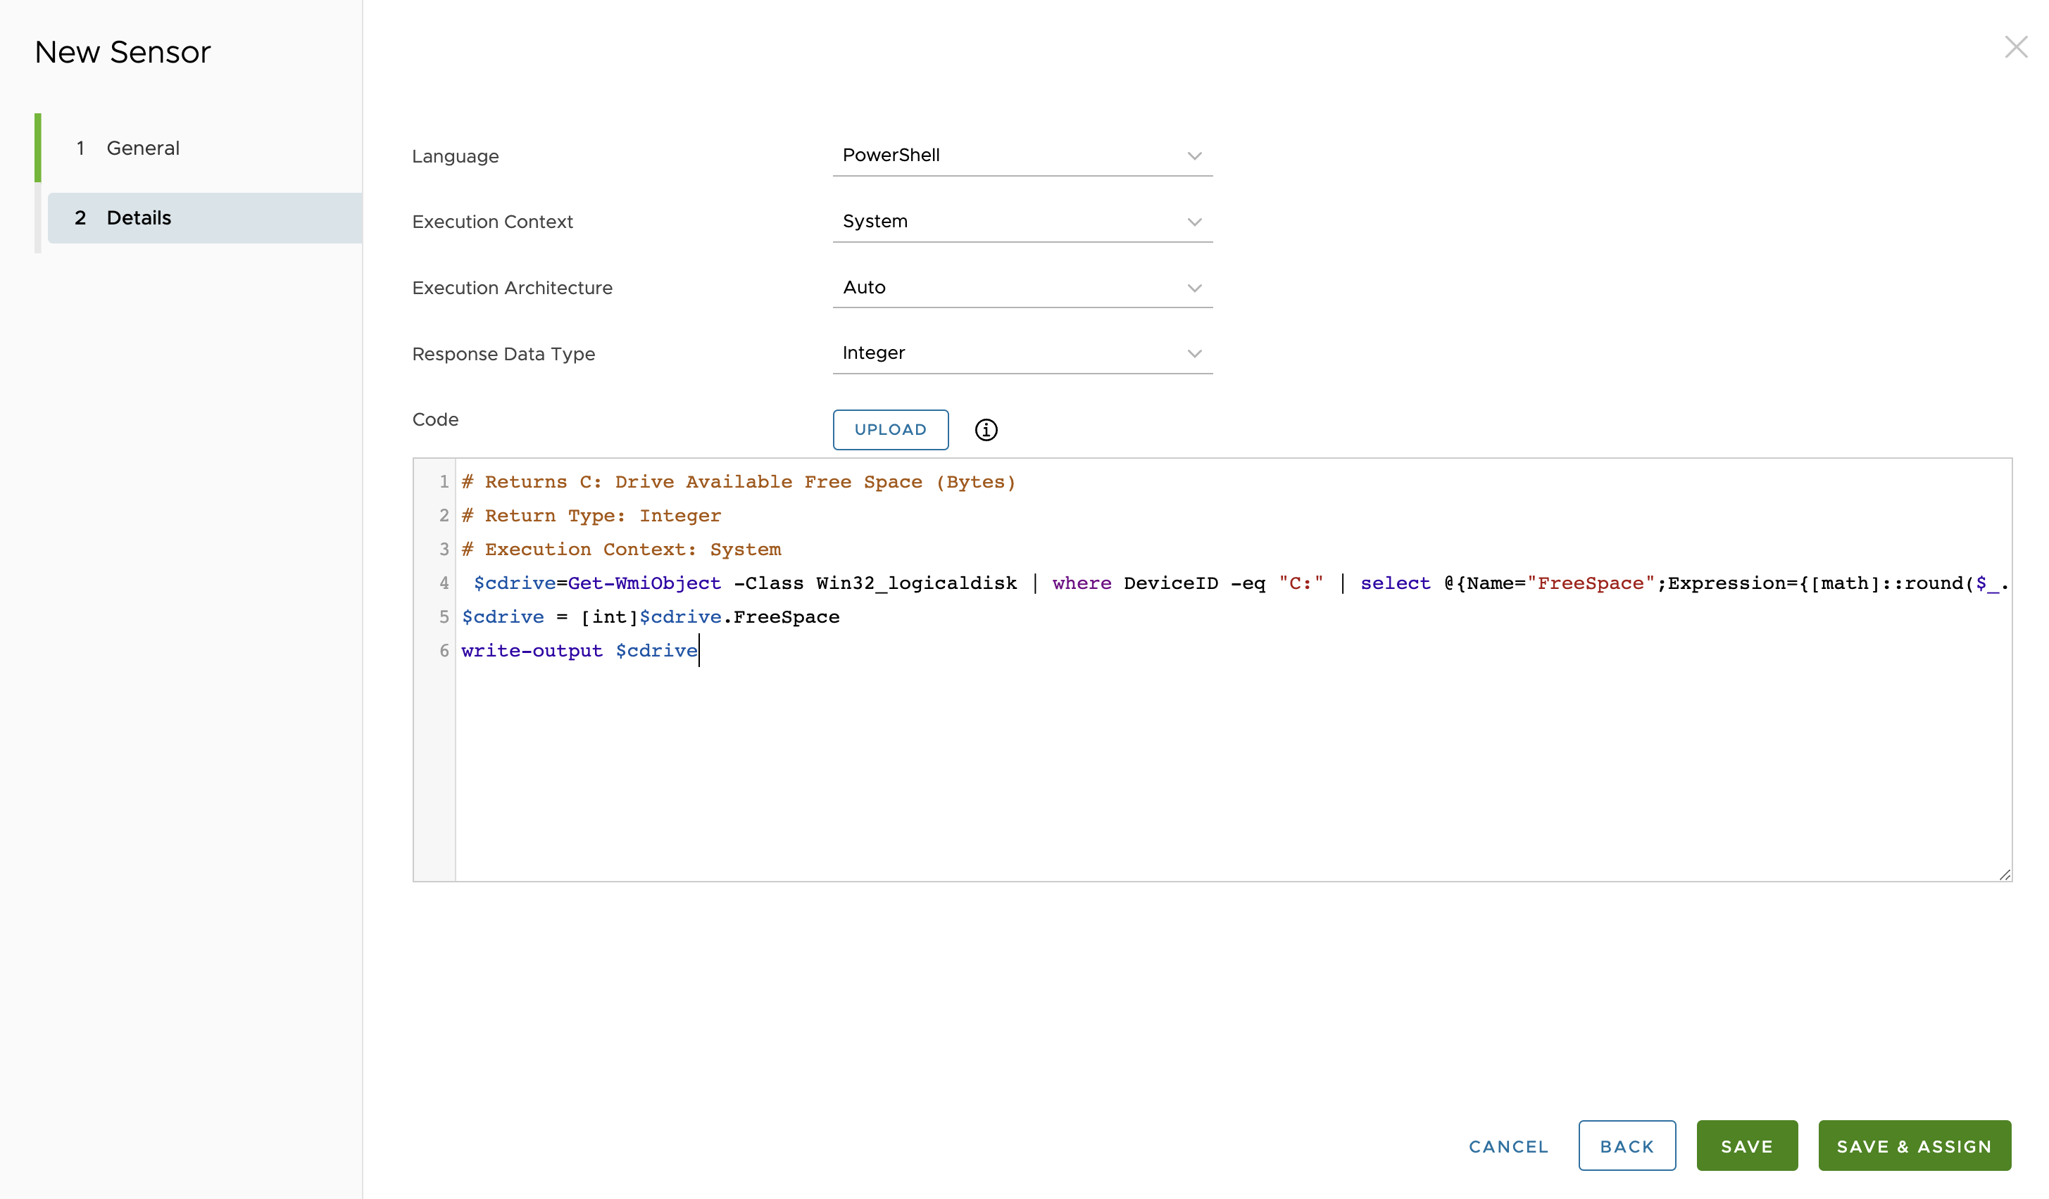2049x1199 pixels.
Task: Open the Language dropdown
Action: click(1022, 156)
